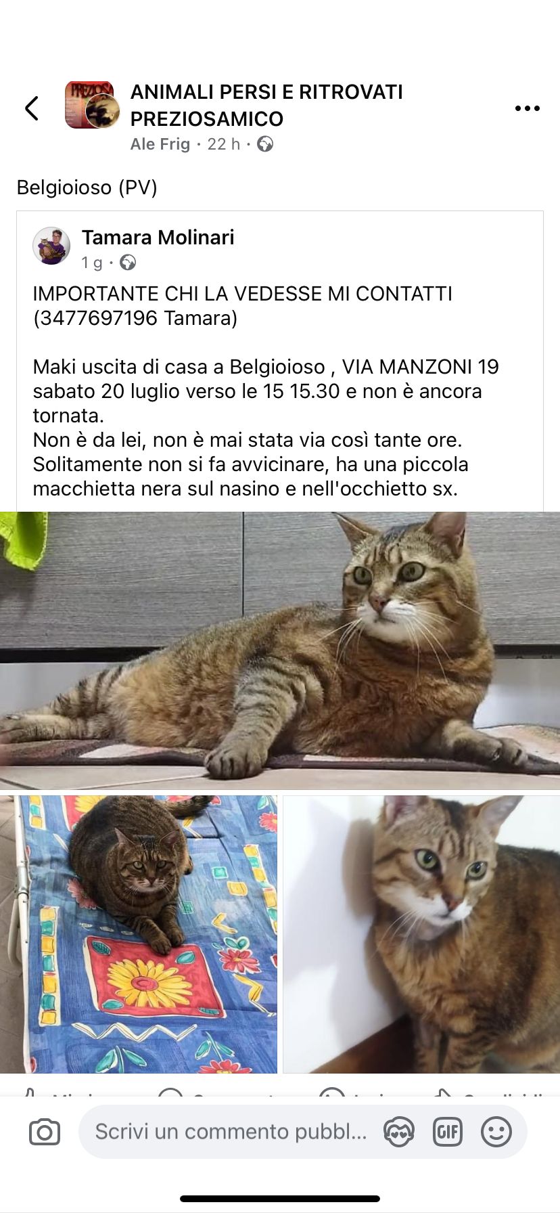Viewport: 560px width, 1213px height.
Task: Focus the Scrivi un commento pubbl field
Action: (231, 1132)
